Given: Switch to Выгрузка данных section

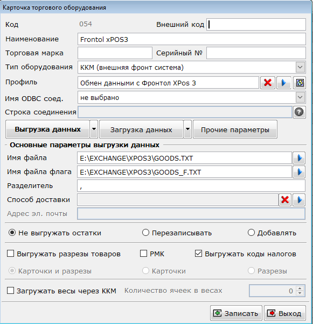Looking at the screenshot, I should 47,129.
